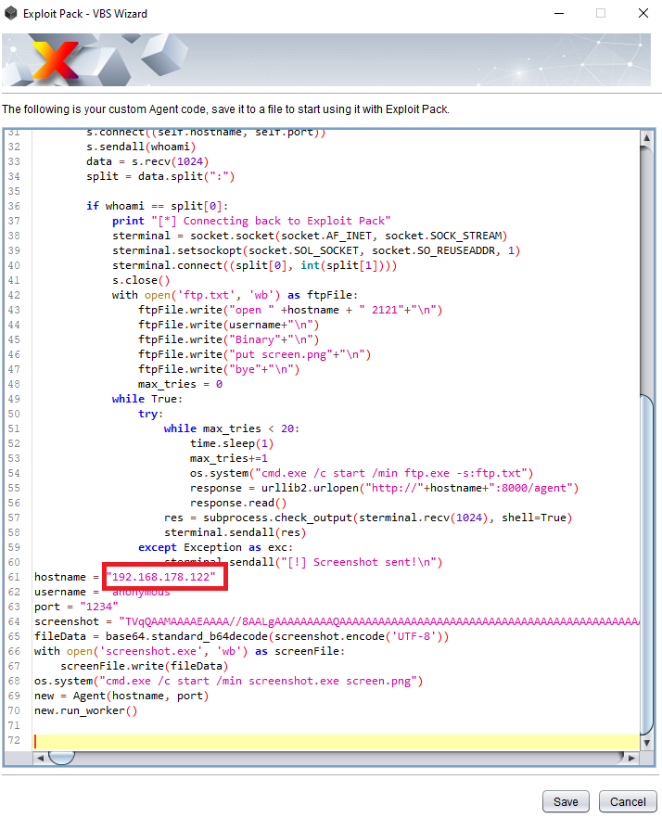662x818 pixels.
Task: Click the "response.read()" call on line 56
Action: tap(238, 503)
